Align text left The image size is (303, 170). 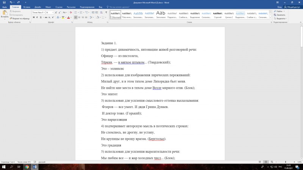(x=76, y=17)
